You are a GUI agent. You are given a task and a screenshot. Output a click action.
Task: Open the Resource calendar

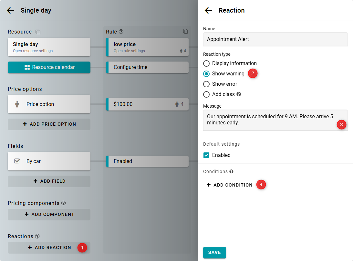pyautogui.click(x=49, y=67)
